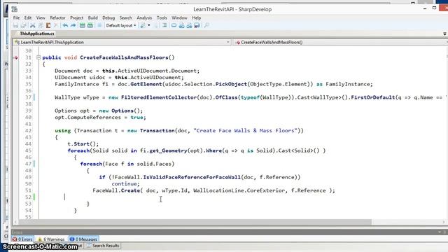The image size is (448, 252).
Task: Click the horizontal scrollbar of the code editor
Action: pos(195,222)
